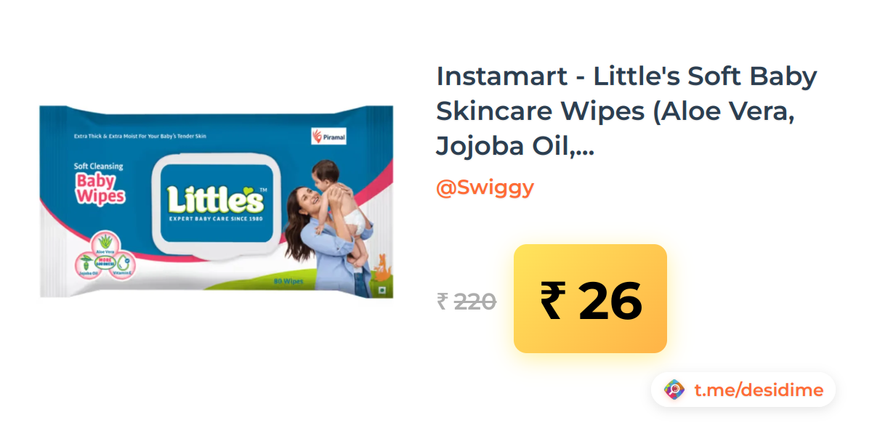Click the struck-through ₹ 220 original price
The height and width of the screenshot is (436, 872).
click(467, 301)
